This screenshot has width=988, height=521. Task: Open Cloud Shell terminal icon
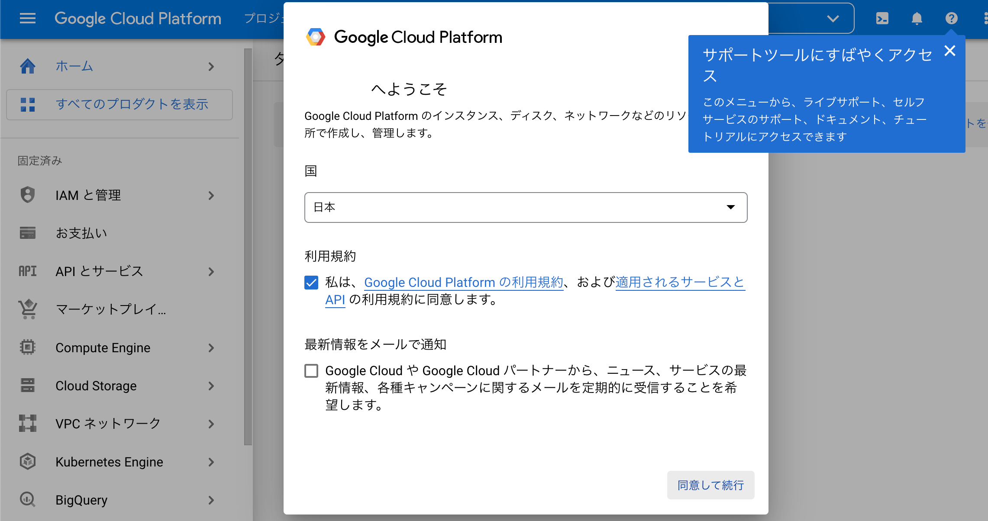(882, 18)
